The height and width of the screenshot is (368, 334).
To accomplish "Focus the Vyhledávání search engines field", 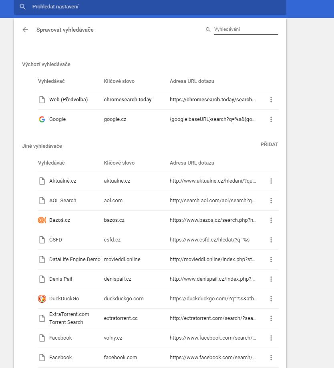I will [246, 29].
